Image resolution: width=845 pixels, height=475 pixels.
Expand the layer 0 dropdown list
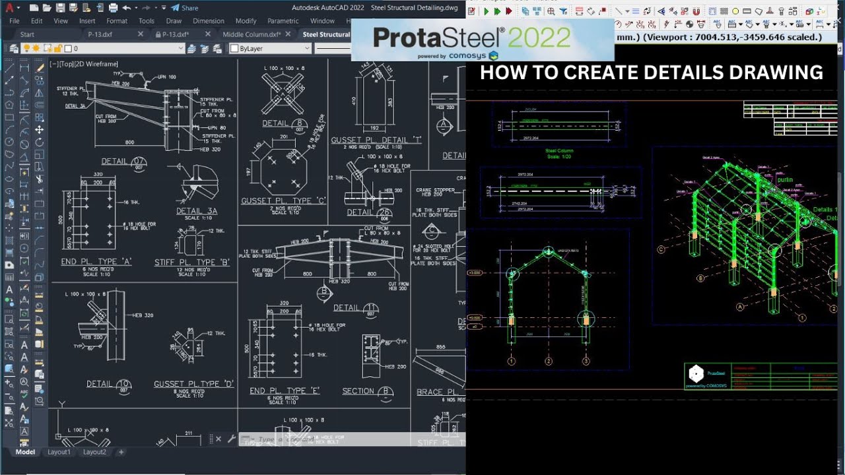coord(180,49)
